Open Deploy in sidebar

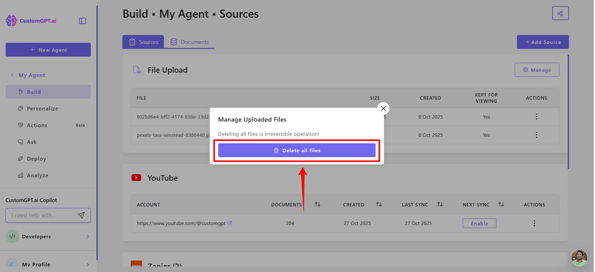tap(48, 159)
